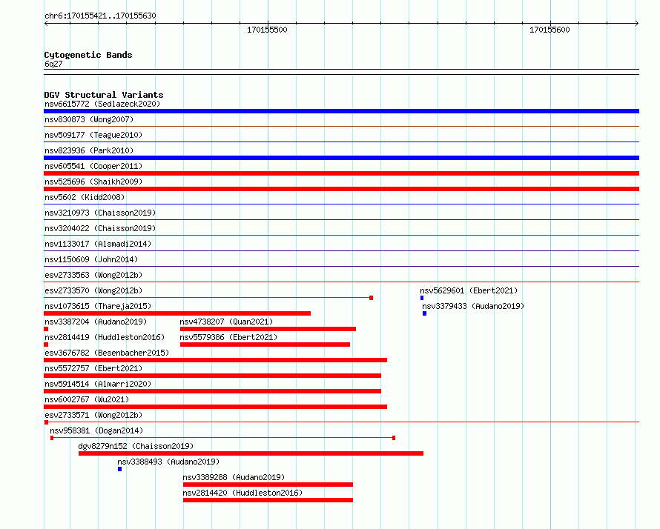Click ruler position 170155500
Viewport: 660px width, 529px height.
click(x=267, y=30)
